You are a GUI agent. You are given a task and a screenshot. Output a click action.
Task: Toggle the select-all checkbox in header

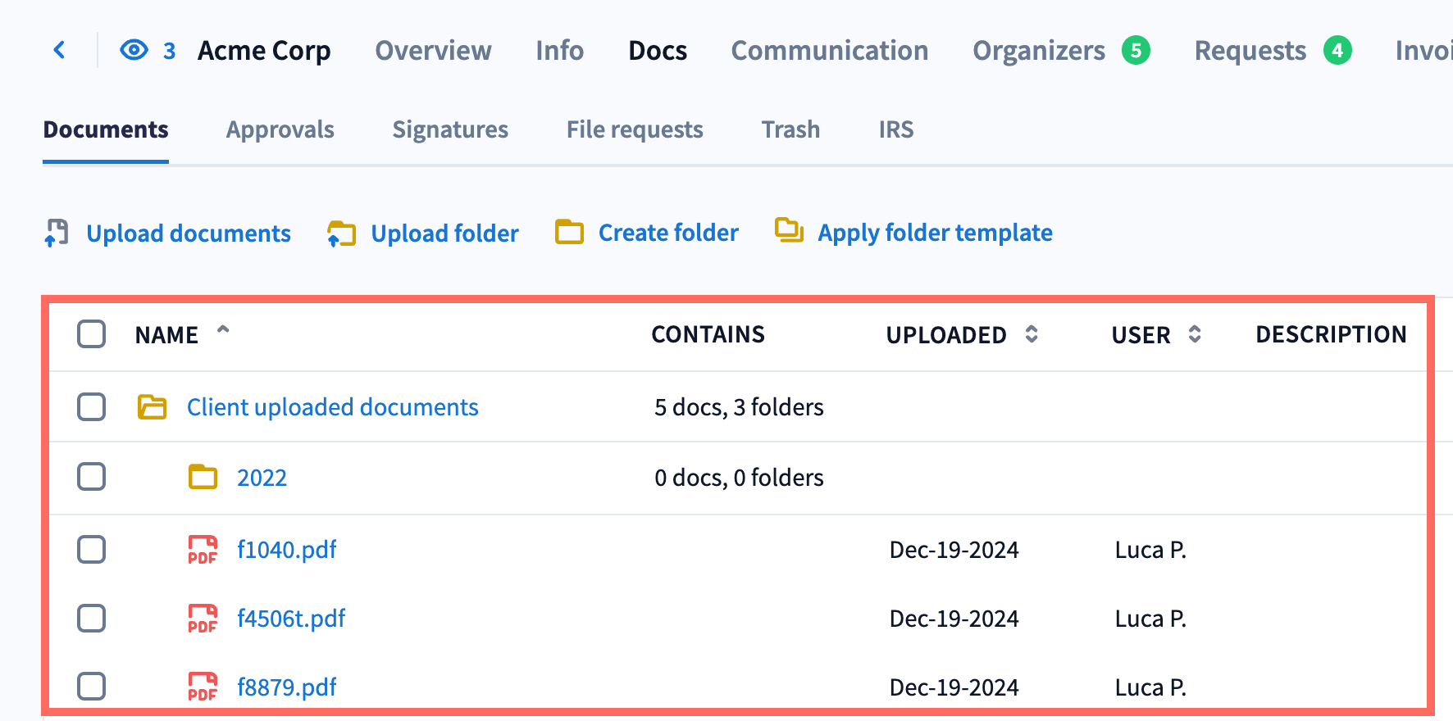point(92,334)
